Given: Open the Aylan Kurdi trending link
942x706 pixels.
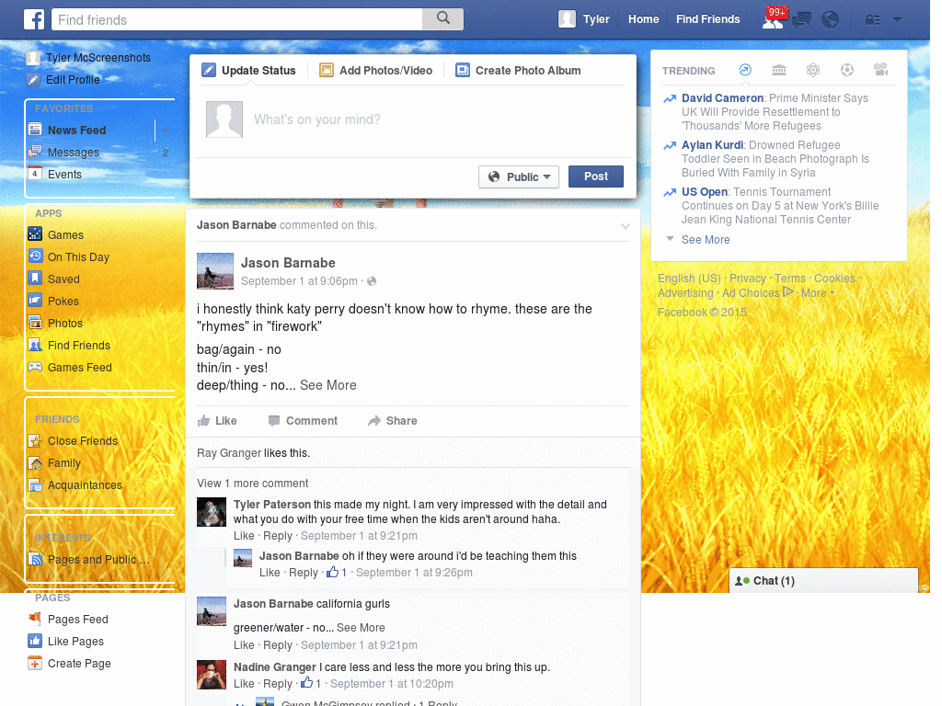Looking at the screenshot, I should (712, 145).
